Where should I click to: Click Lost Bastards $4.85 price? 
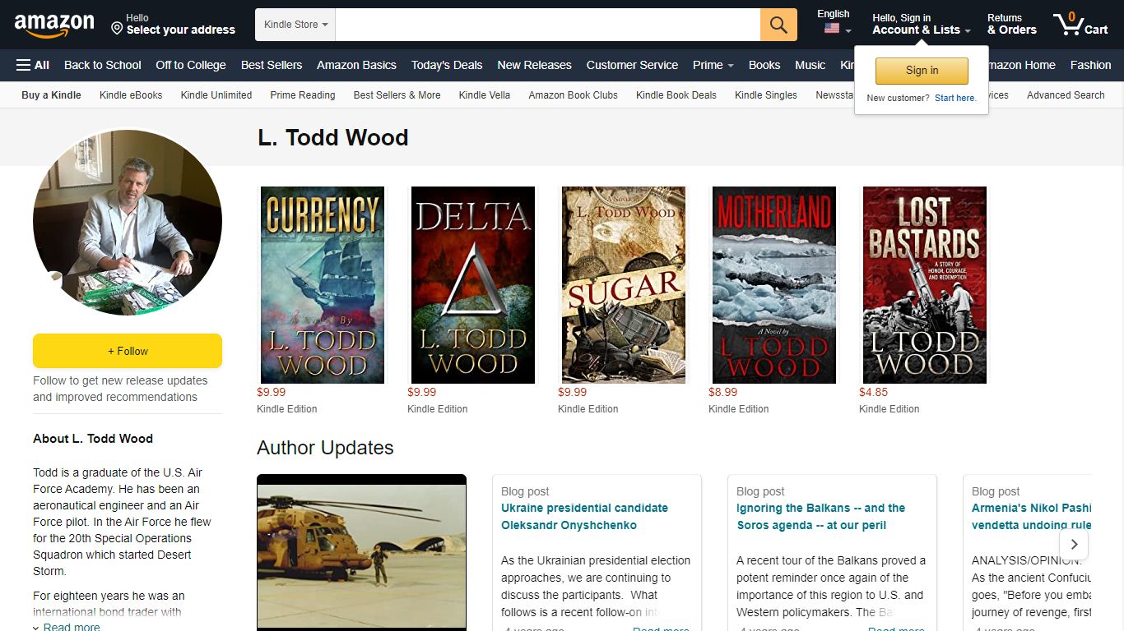click(874, 392)
